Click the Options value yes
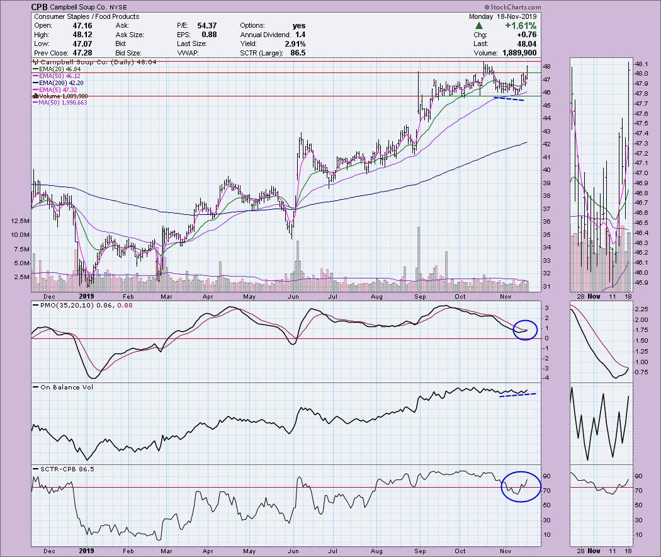The image size is (661, 557). click(x=299, y=26)
